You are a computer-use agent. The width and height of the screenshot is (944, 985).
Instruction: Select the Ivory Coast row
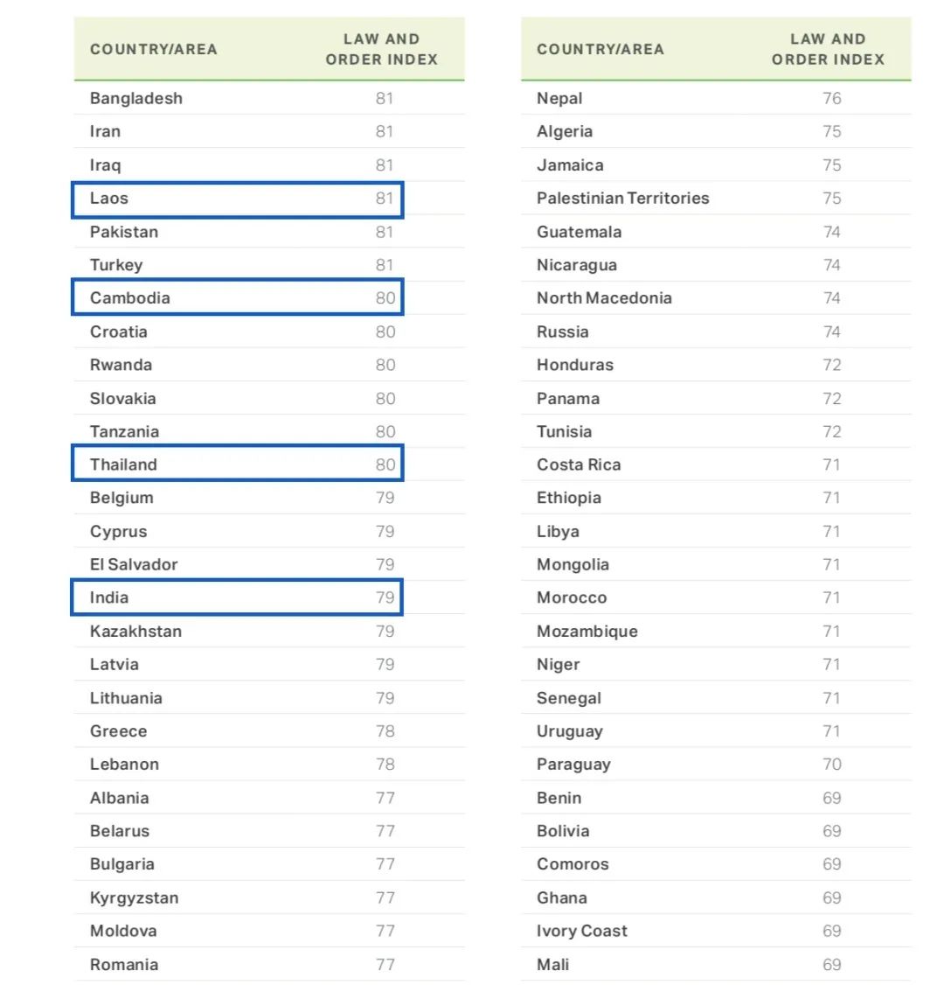(716, 931)
